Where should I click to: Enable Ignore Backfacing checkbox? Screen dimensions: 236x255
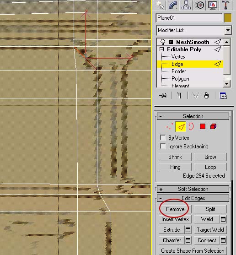[163, 146]
